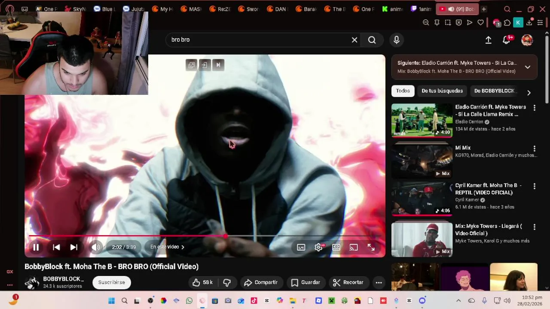This screenshot has height=309, width=550.
Task: Open the video pop-out overlay icon
Action: click(192, 65)
